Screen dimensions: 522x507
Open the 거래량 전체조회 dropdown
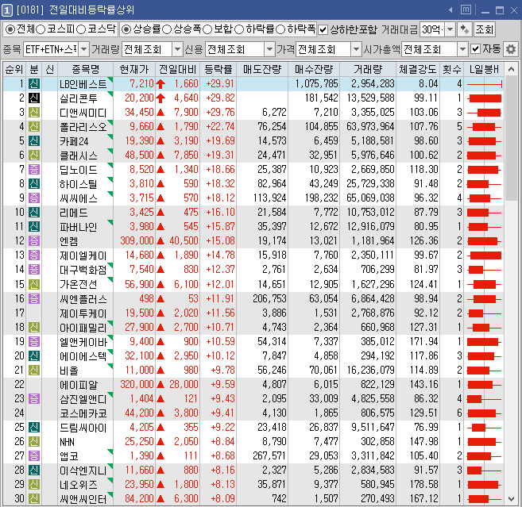[x=178, y=49]
